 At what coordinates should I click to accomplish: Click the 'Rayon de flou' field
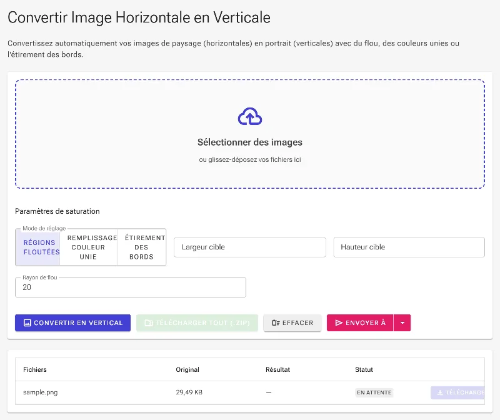(131, 287)
